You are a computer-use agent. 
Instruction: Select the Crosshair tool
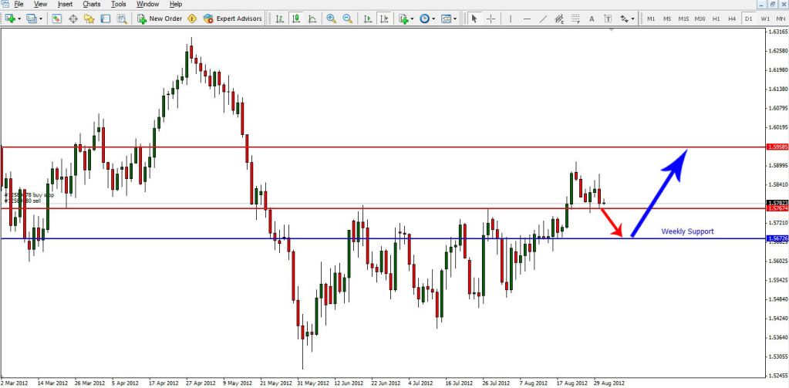(x=491, y=19)
